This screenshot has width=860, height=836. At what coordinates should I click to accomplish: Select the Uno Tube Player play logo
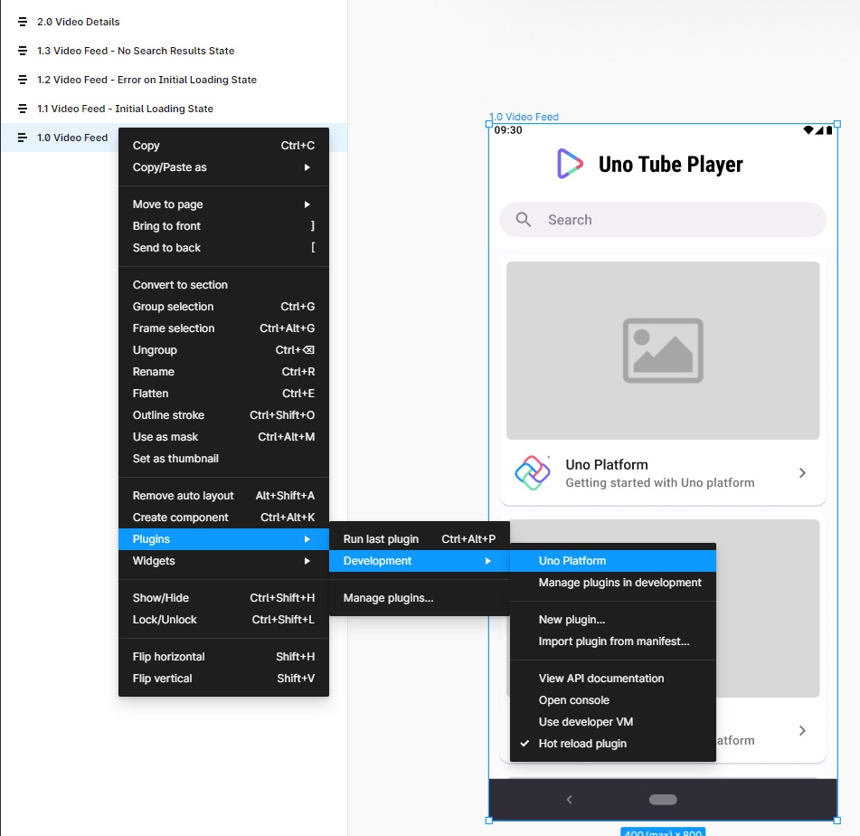pos(570,164)
